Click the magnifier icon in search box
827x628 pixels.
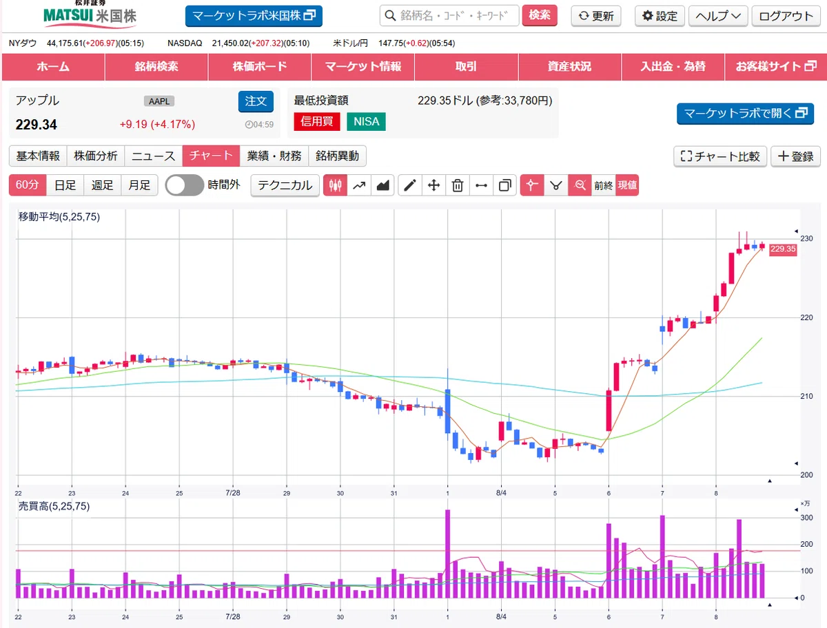[390, 16]
